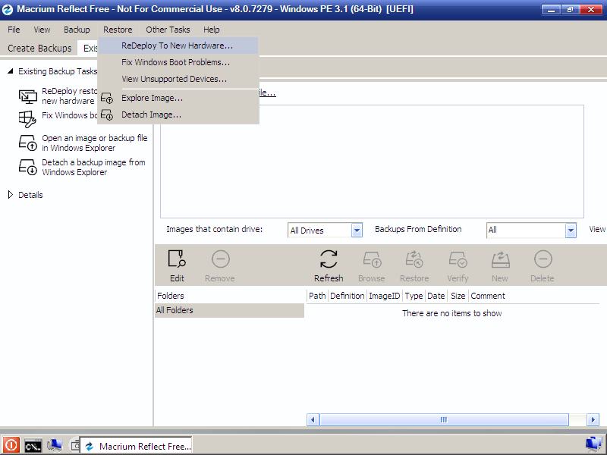Click the Delete backup icon
Image resolution: width=607 pixels, height=455 pixels.
pyautogui.click(x=543, y=259)
